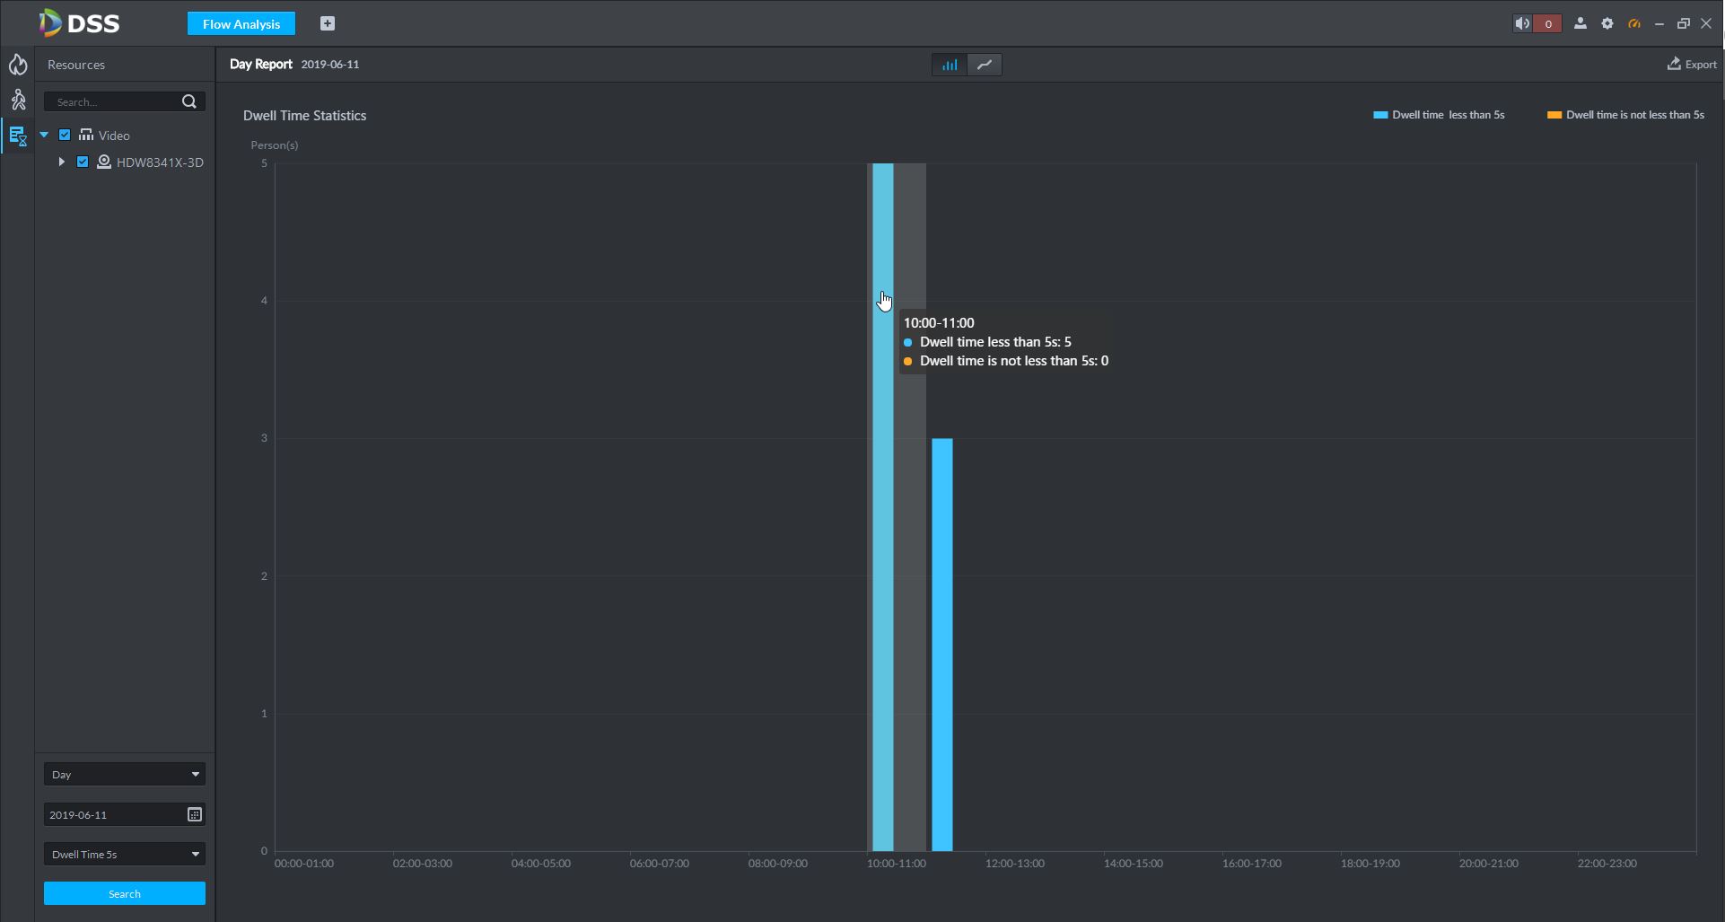Expand the HDW8341X-3D tree node

pos(61,162)
